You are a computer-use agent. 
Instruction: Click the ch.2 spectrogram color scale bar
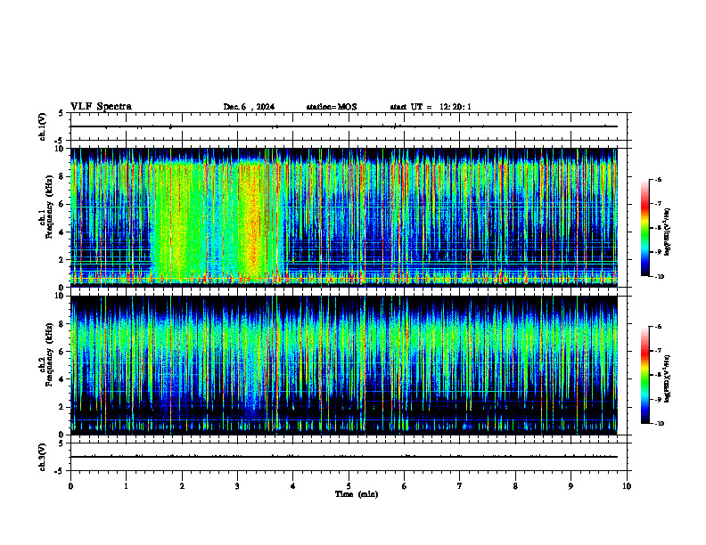coord(644,375)
